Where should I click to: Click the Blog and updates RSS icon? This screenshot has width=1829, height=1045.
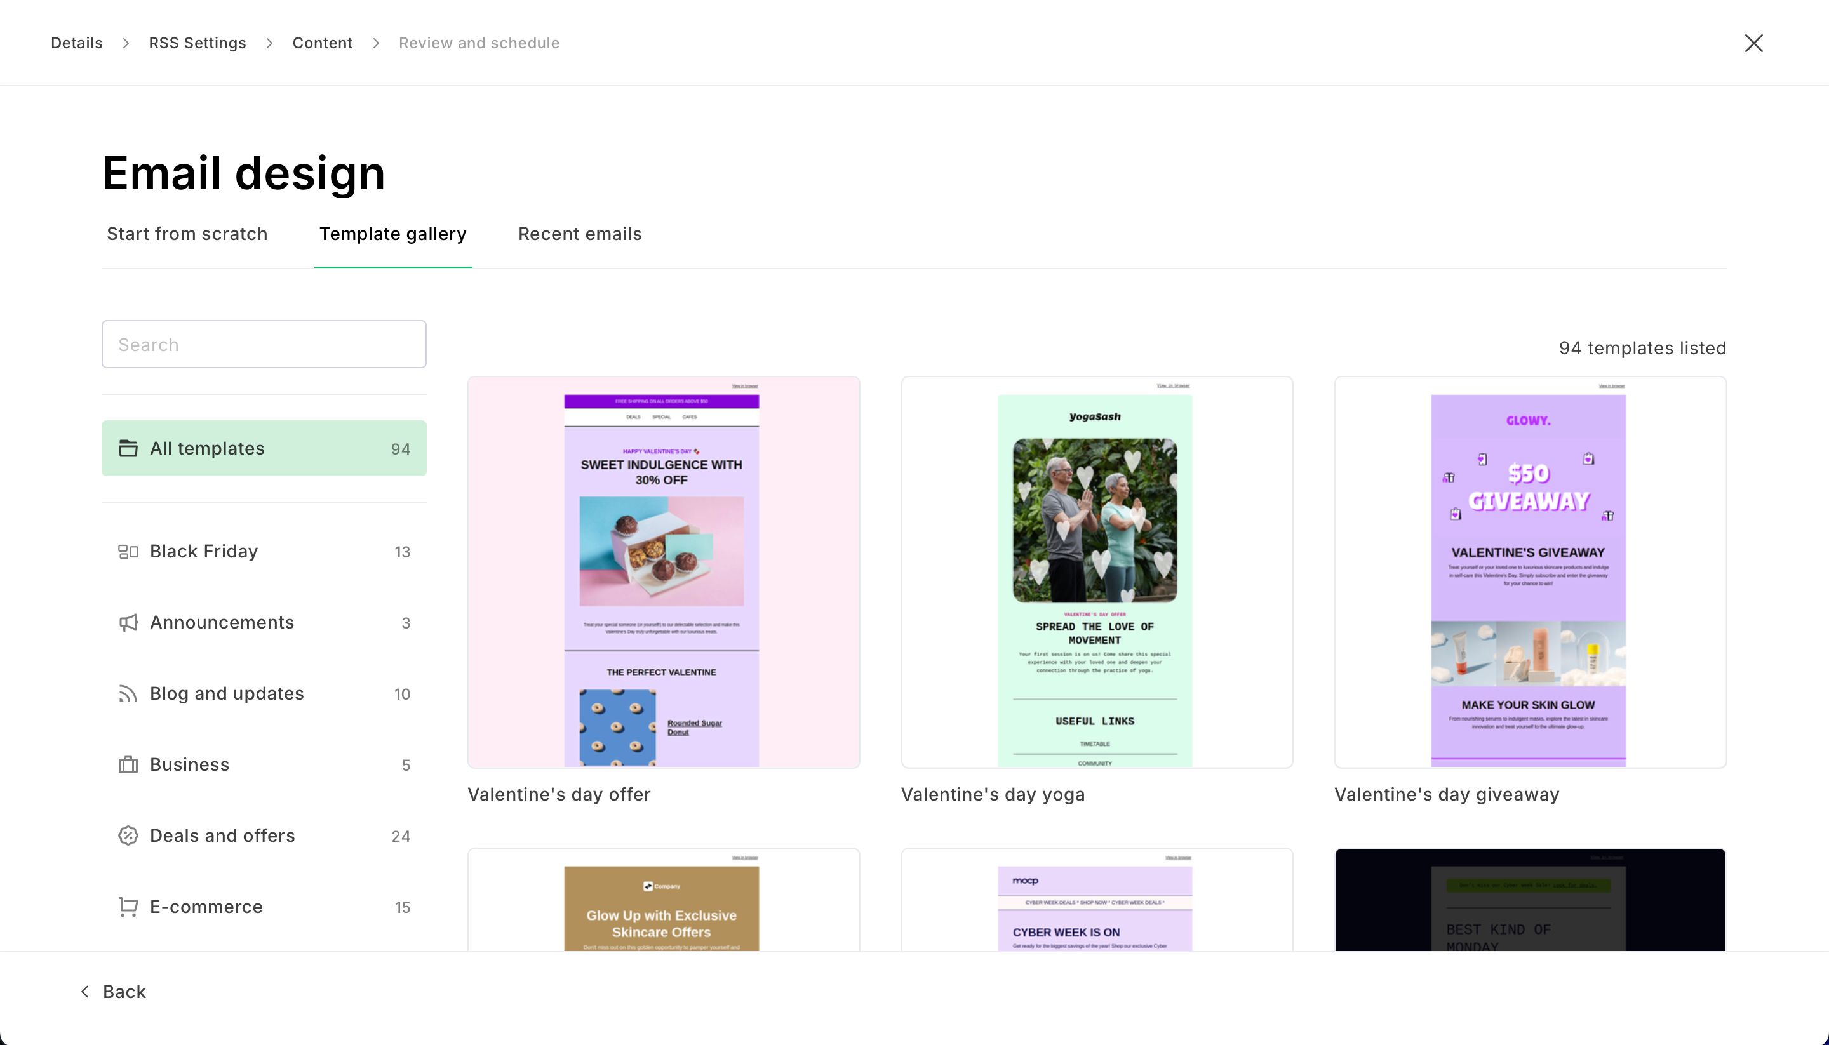pos(128,693)
